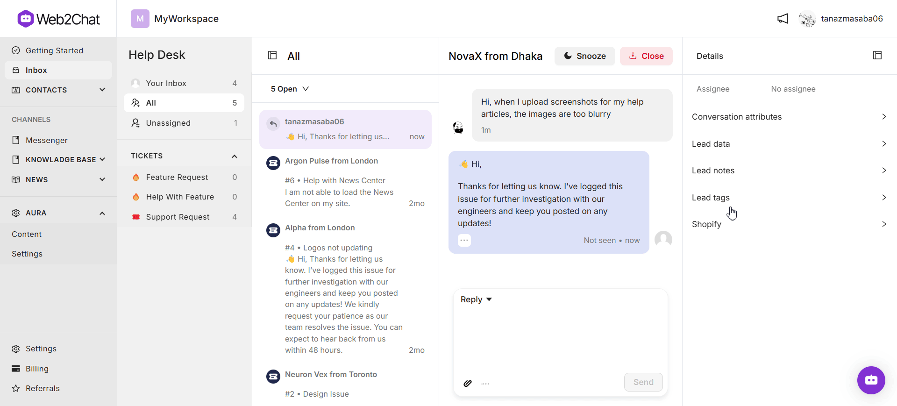Open message options three-dots button
Viewport: 897px width, 406px height.
[x=464, y=240]
